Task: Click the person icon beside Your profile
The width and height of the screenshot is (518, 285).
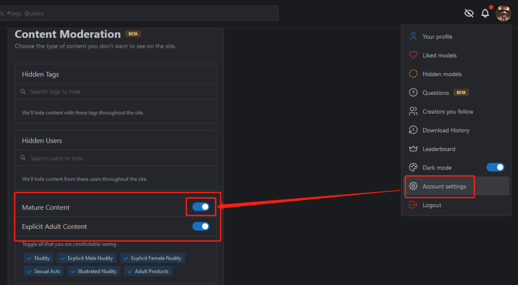Action: click(413, 36)
